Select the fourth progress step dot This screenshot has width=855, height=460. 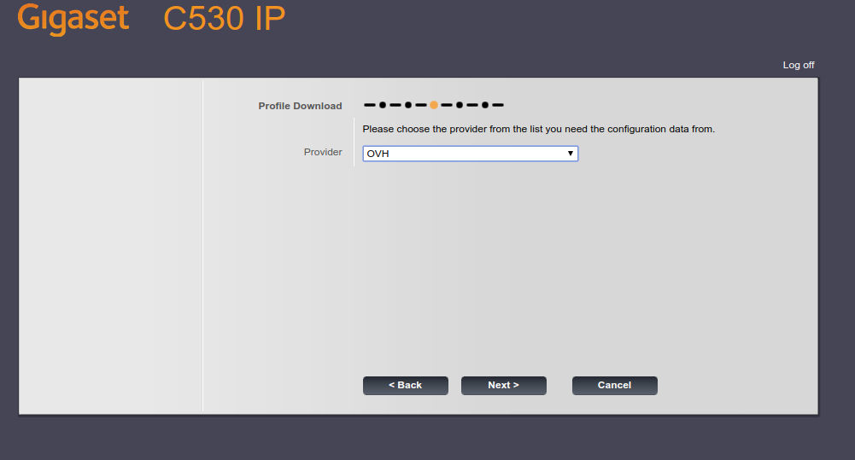tap(460, 105)
